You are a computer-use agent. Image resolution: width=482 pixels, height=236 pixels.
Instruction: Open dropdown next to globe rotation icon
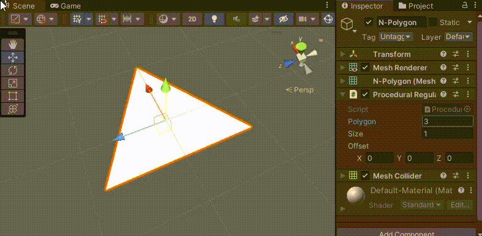51,19
